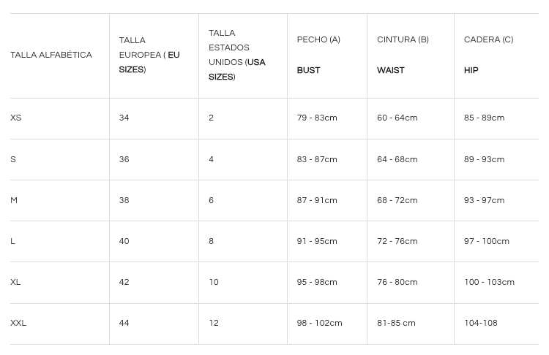Select the M size row label

14,200
